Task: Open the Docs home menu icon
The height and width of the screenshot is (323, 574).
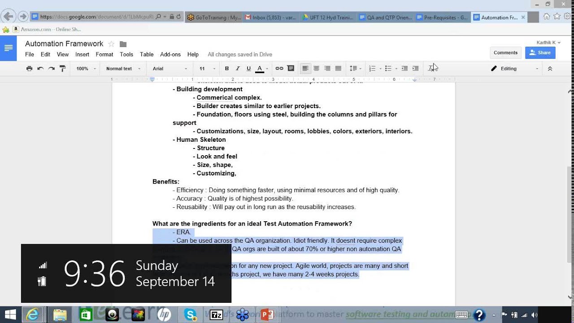Action: point(9,48)
